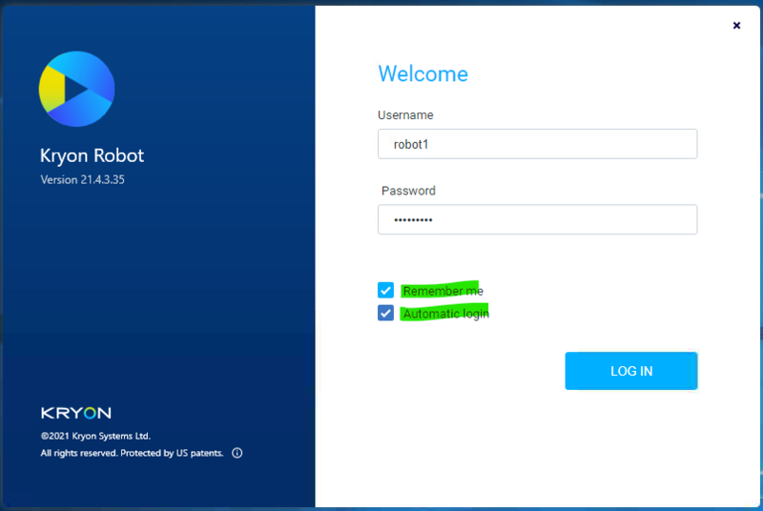The image size is (763, 511).
Task: Click the Automatic login label text
Action: pos(445,314)
